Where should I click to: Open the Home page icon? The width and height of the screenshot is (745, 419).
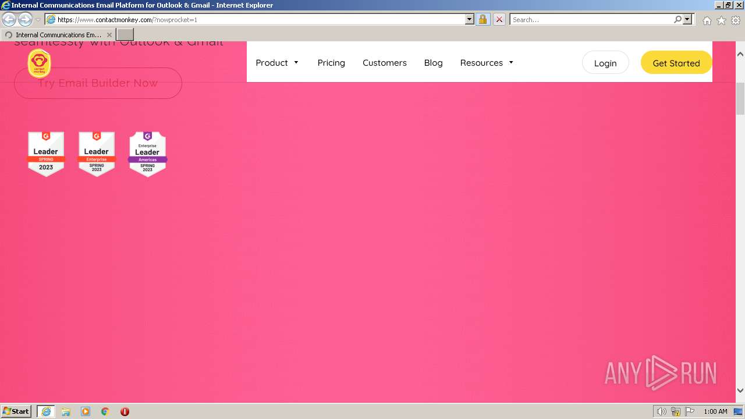click(707, 20)
